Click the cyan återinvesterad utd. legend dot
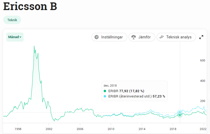 click(105, 96)
